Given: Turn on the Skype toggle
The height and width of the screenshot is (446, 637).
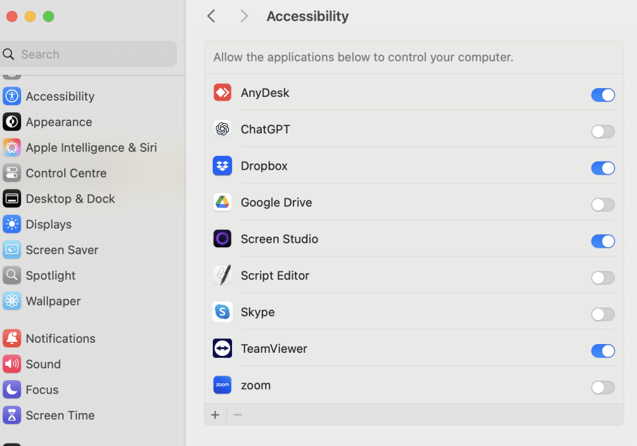Looking at the screenshot, I should (x=603, y=314).
